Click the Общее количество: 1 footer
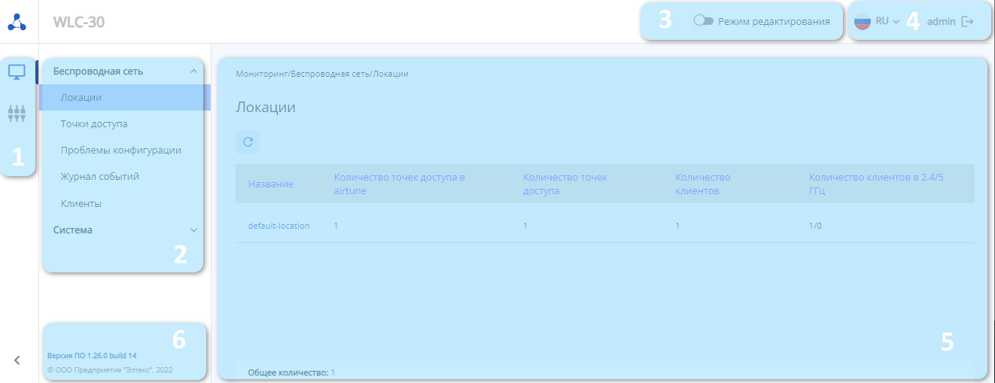The image size is (995, 383). pos(291,372)
